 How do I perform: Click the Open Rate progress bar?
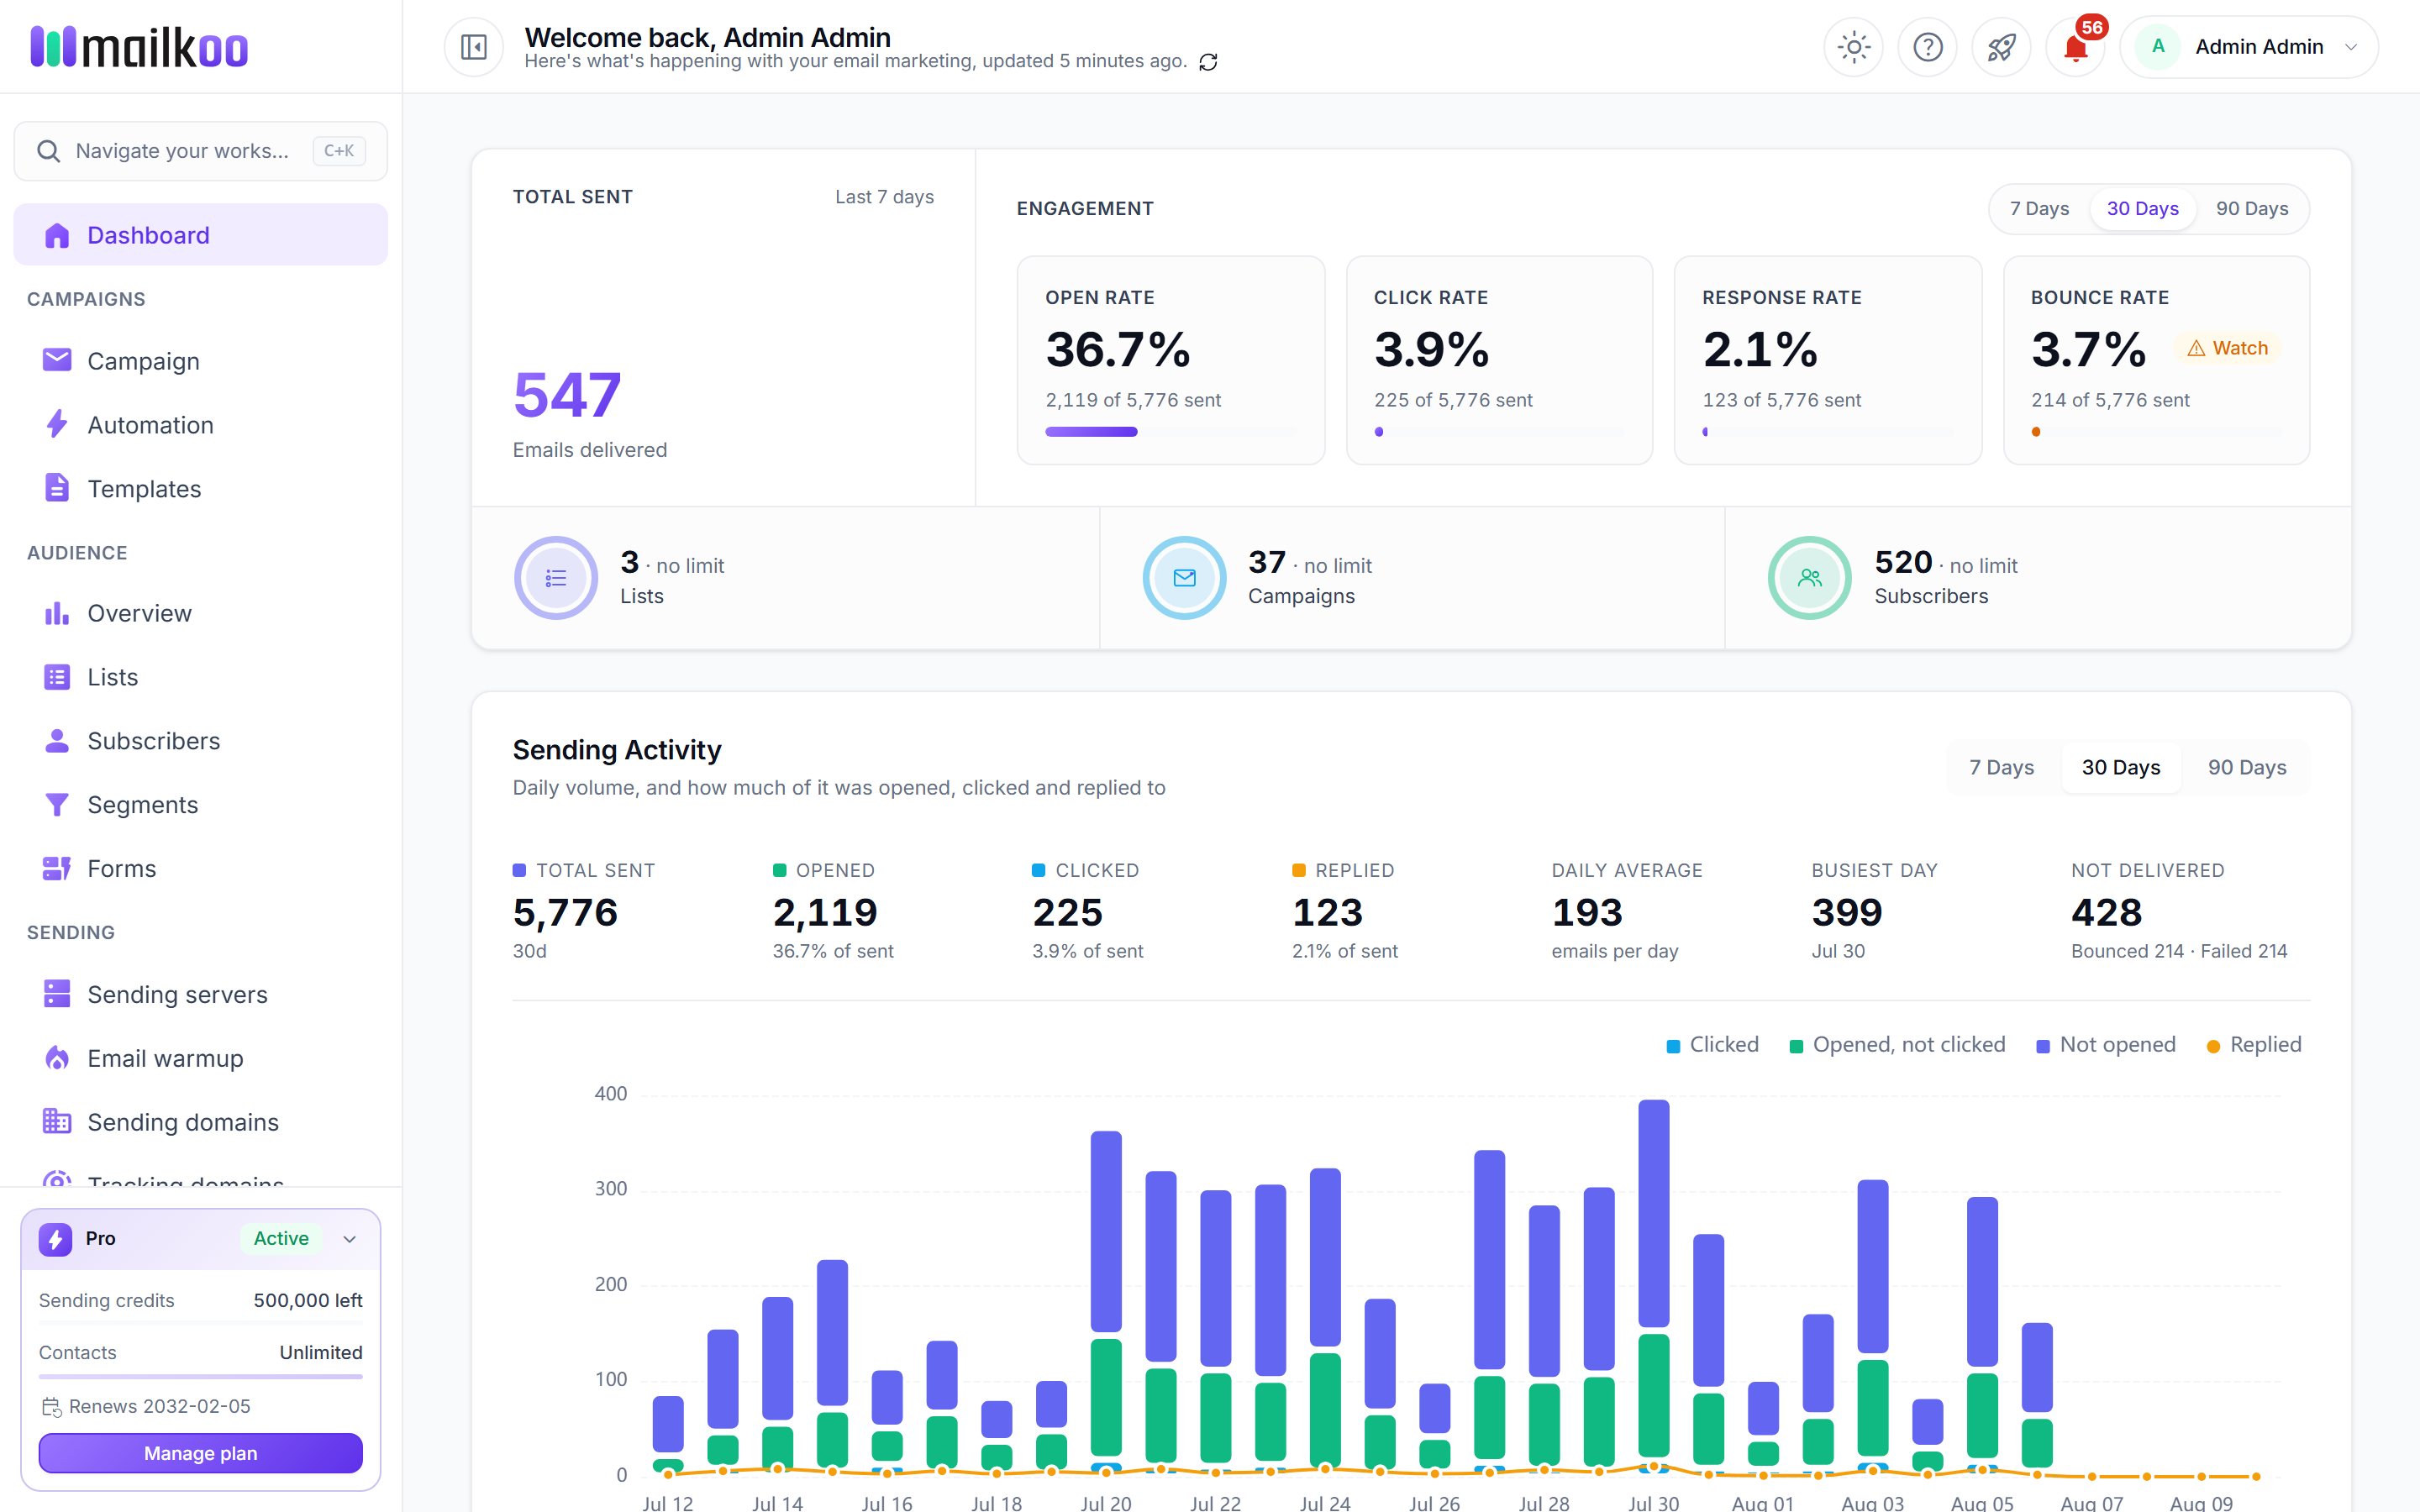point(1170,432)
